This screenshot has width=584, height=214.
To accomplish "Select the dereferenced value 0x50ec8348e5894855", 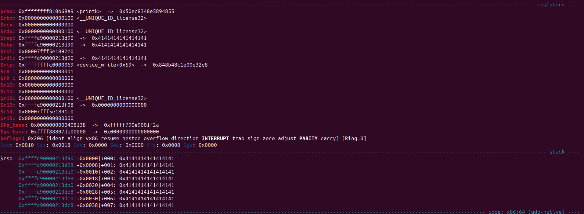I will coord(147,11).
